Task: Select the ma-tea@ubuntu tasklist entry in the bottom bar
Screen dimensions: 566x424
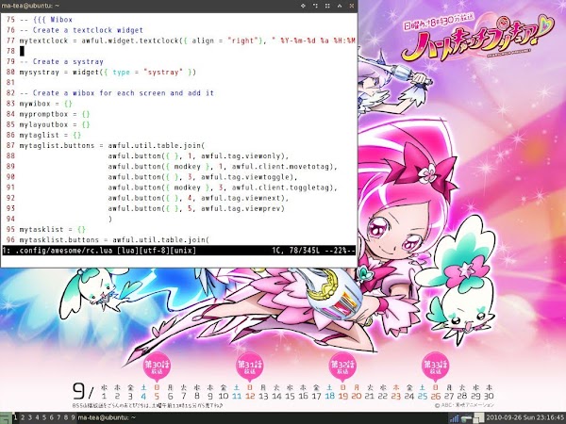Action: (x=107, y=417)
